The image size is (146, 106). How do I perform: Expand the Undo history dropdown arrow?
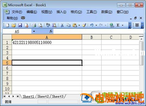[96, 25]
